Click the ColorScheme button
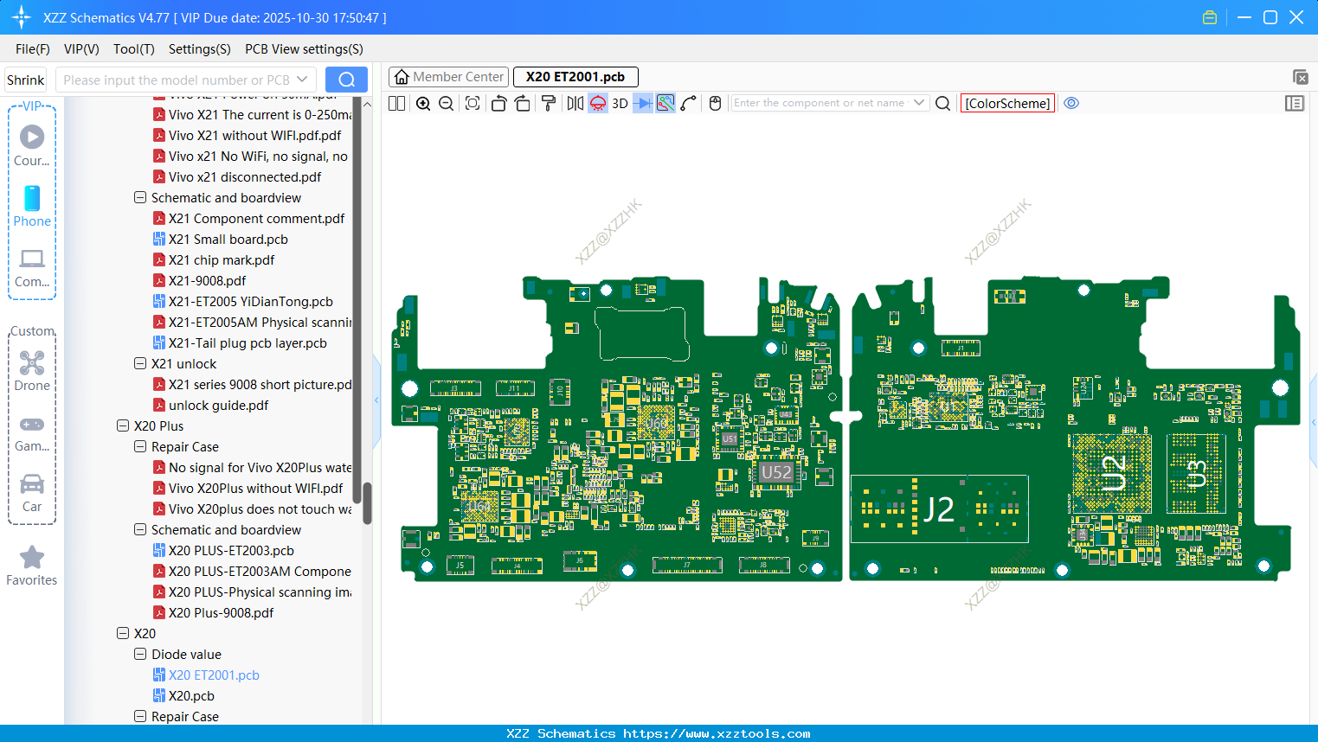1318x742 pixels. [x=1007, y=103]
